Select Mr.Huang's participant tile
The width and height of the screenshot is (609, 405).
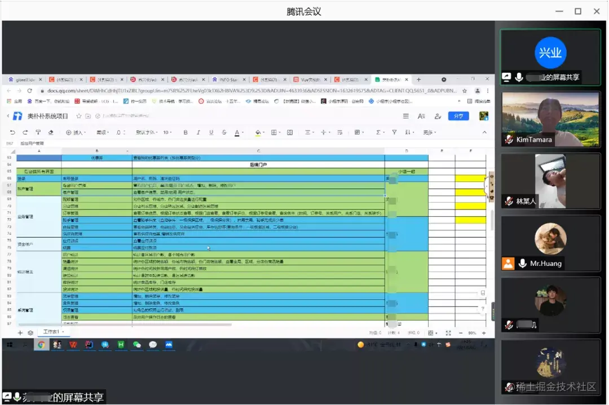pyautogui.click(x=550, y=243)
